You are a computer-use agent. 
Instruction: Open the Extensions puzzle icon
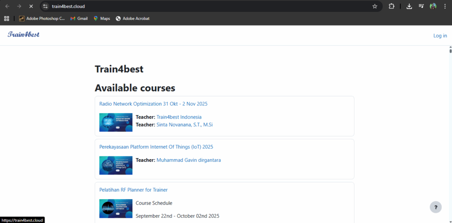click(392, 7)
